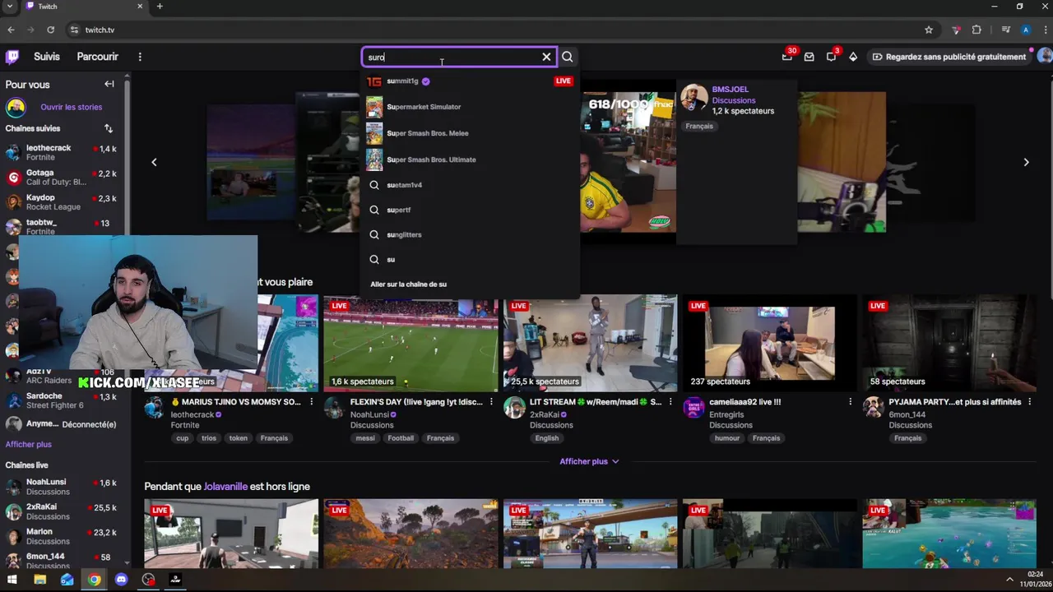Collapse the Pour vous sidebar
The width and height of the screenshot is (1053, 592).
pyautogui.click(x=109, y=84)
